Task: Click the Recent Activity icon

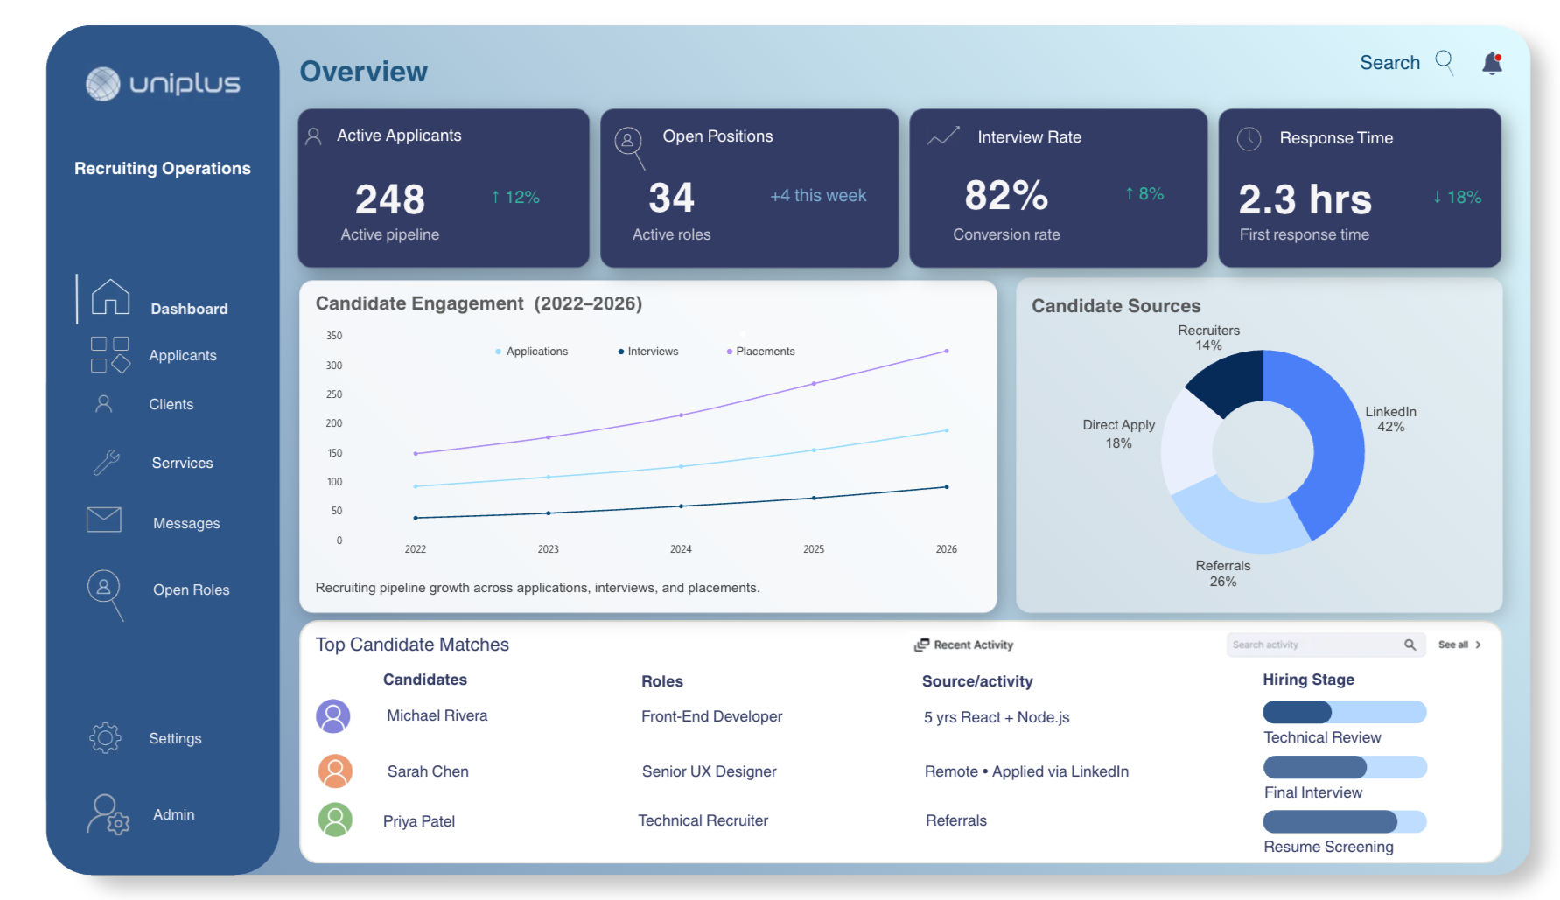Action: pos(921,645)
